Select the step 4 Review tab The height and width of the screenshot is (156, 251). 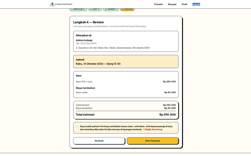(127, 9)
